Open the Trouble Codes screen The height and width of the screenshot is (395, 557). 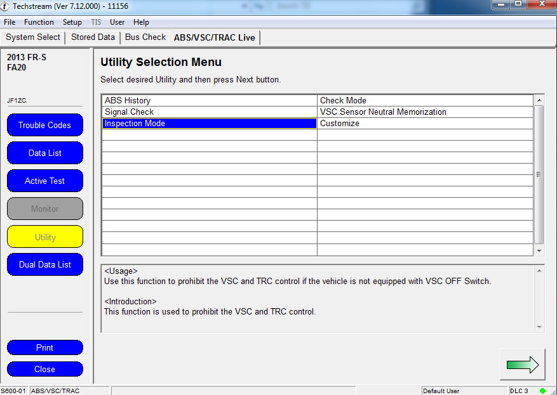tap(45, 125)
